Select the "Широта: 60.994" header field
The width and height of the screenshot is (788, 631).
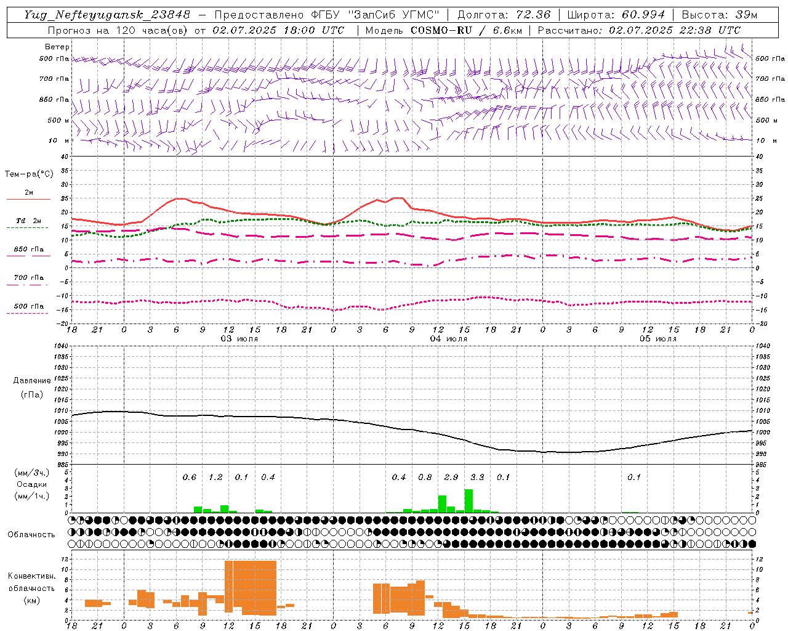coord(616,15)
